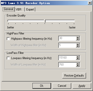Click the 'Highpass filtering frequency (in Hz):' label
The height and width of the screenshot is (91, 93).
pyautogui.click(x=32, y=39)
